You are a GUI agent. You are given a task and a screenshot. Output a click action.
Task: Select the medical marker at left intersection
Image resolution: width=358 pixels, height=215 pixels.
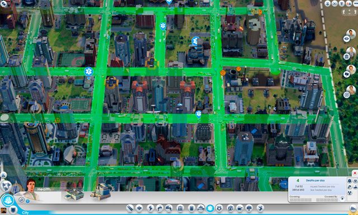click(x=88, y=72)
